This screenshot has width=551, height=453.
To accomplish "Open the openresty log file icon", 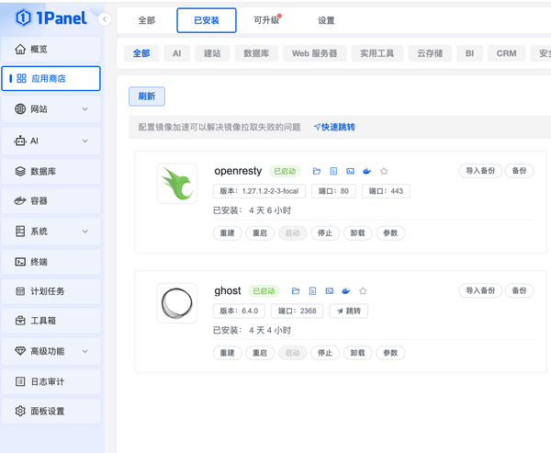I will point(333,171).
